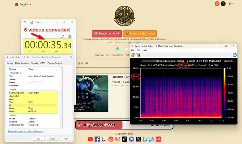
Task: Expand the stopwatch with the diagonal arrows icon
Action: pyautogui.click(x=63, y=37)
